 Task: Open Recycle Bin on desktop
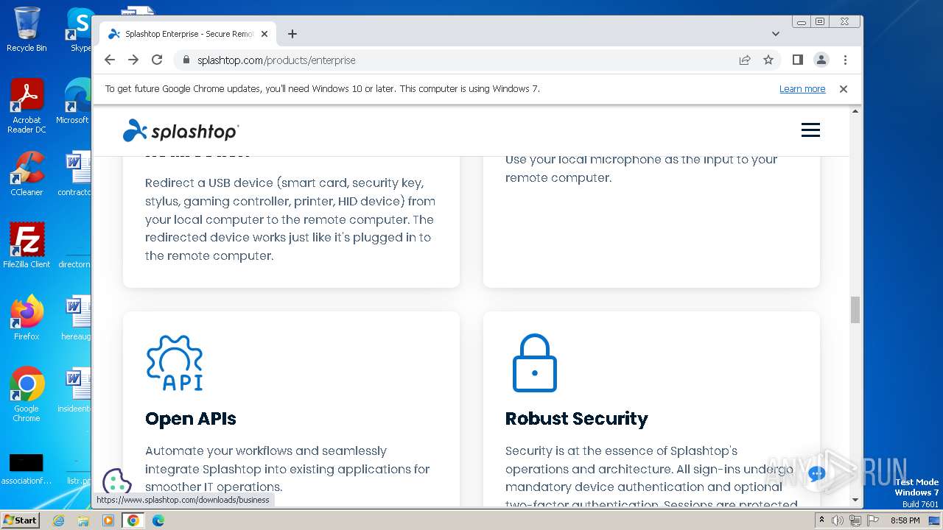coord(27,29)
